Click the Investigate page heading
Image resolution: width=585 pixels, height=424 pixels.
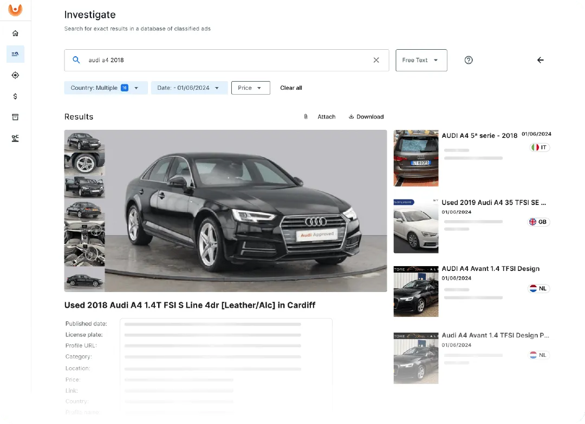(x=90, y=15)
